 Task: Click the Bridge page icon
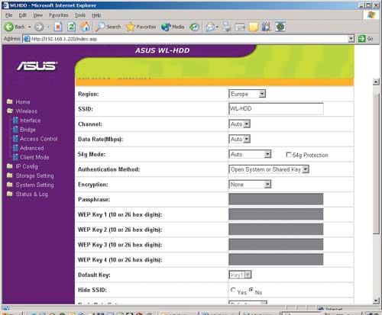16,129
